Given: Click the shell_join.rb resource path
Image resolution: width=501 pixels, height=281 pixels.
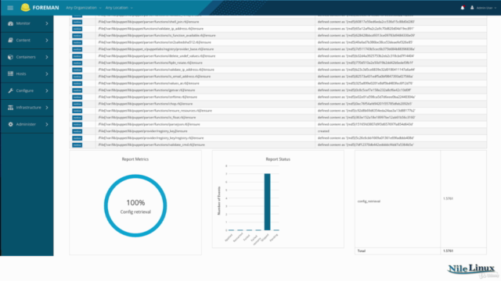Looking at the screenshot, I should pos(148,22).
